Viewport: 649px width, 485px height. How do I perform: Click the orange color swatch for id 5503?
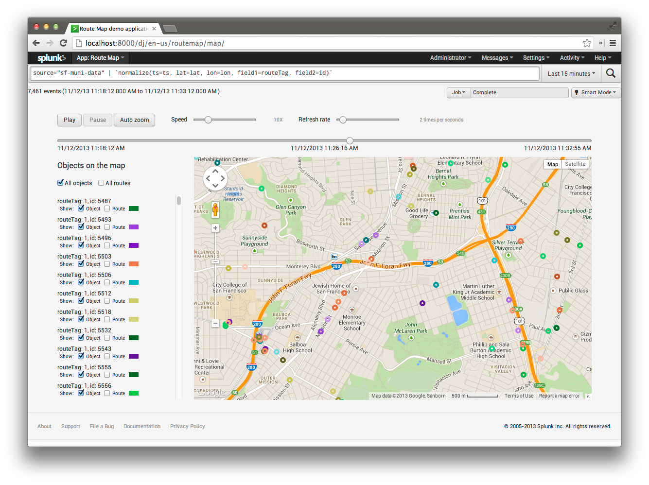pos(134,264)
